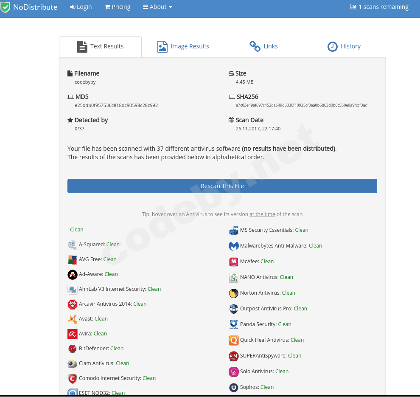Click the SHA256 heading laptop icon
This screenshot has width=420, height=397.
(232, 97)
